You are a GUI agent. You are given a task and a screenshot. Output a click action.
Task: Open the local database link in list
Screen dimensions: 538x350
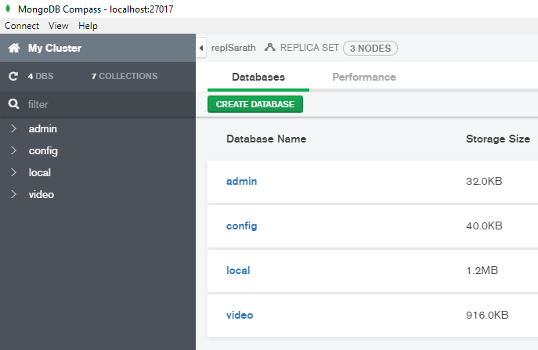pyautogui.click(x=238, y=270)
